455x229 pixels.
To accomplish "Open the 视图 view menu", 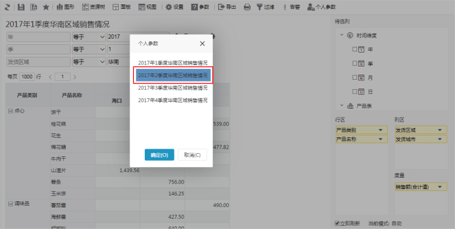I will pyautogui.click(x=147, y=7).
